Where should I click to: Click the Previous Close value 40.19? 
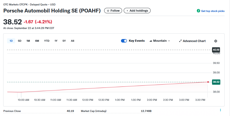[70, 111]
